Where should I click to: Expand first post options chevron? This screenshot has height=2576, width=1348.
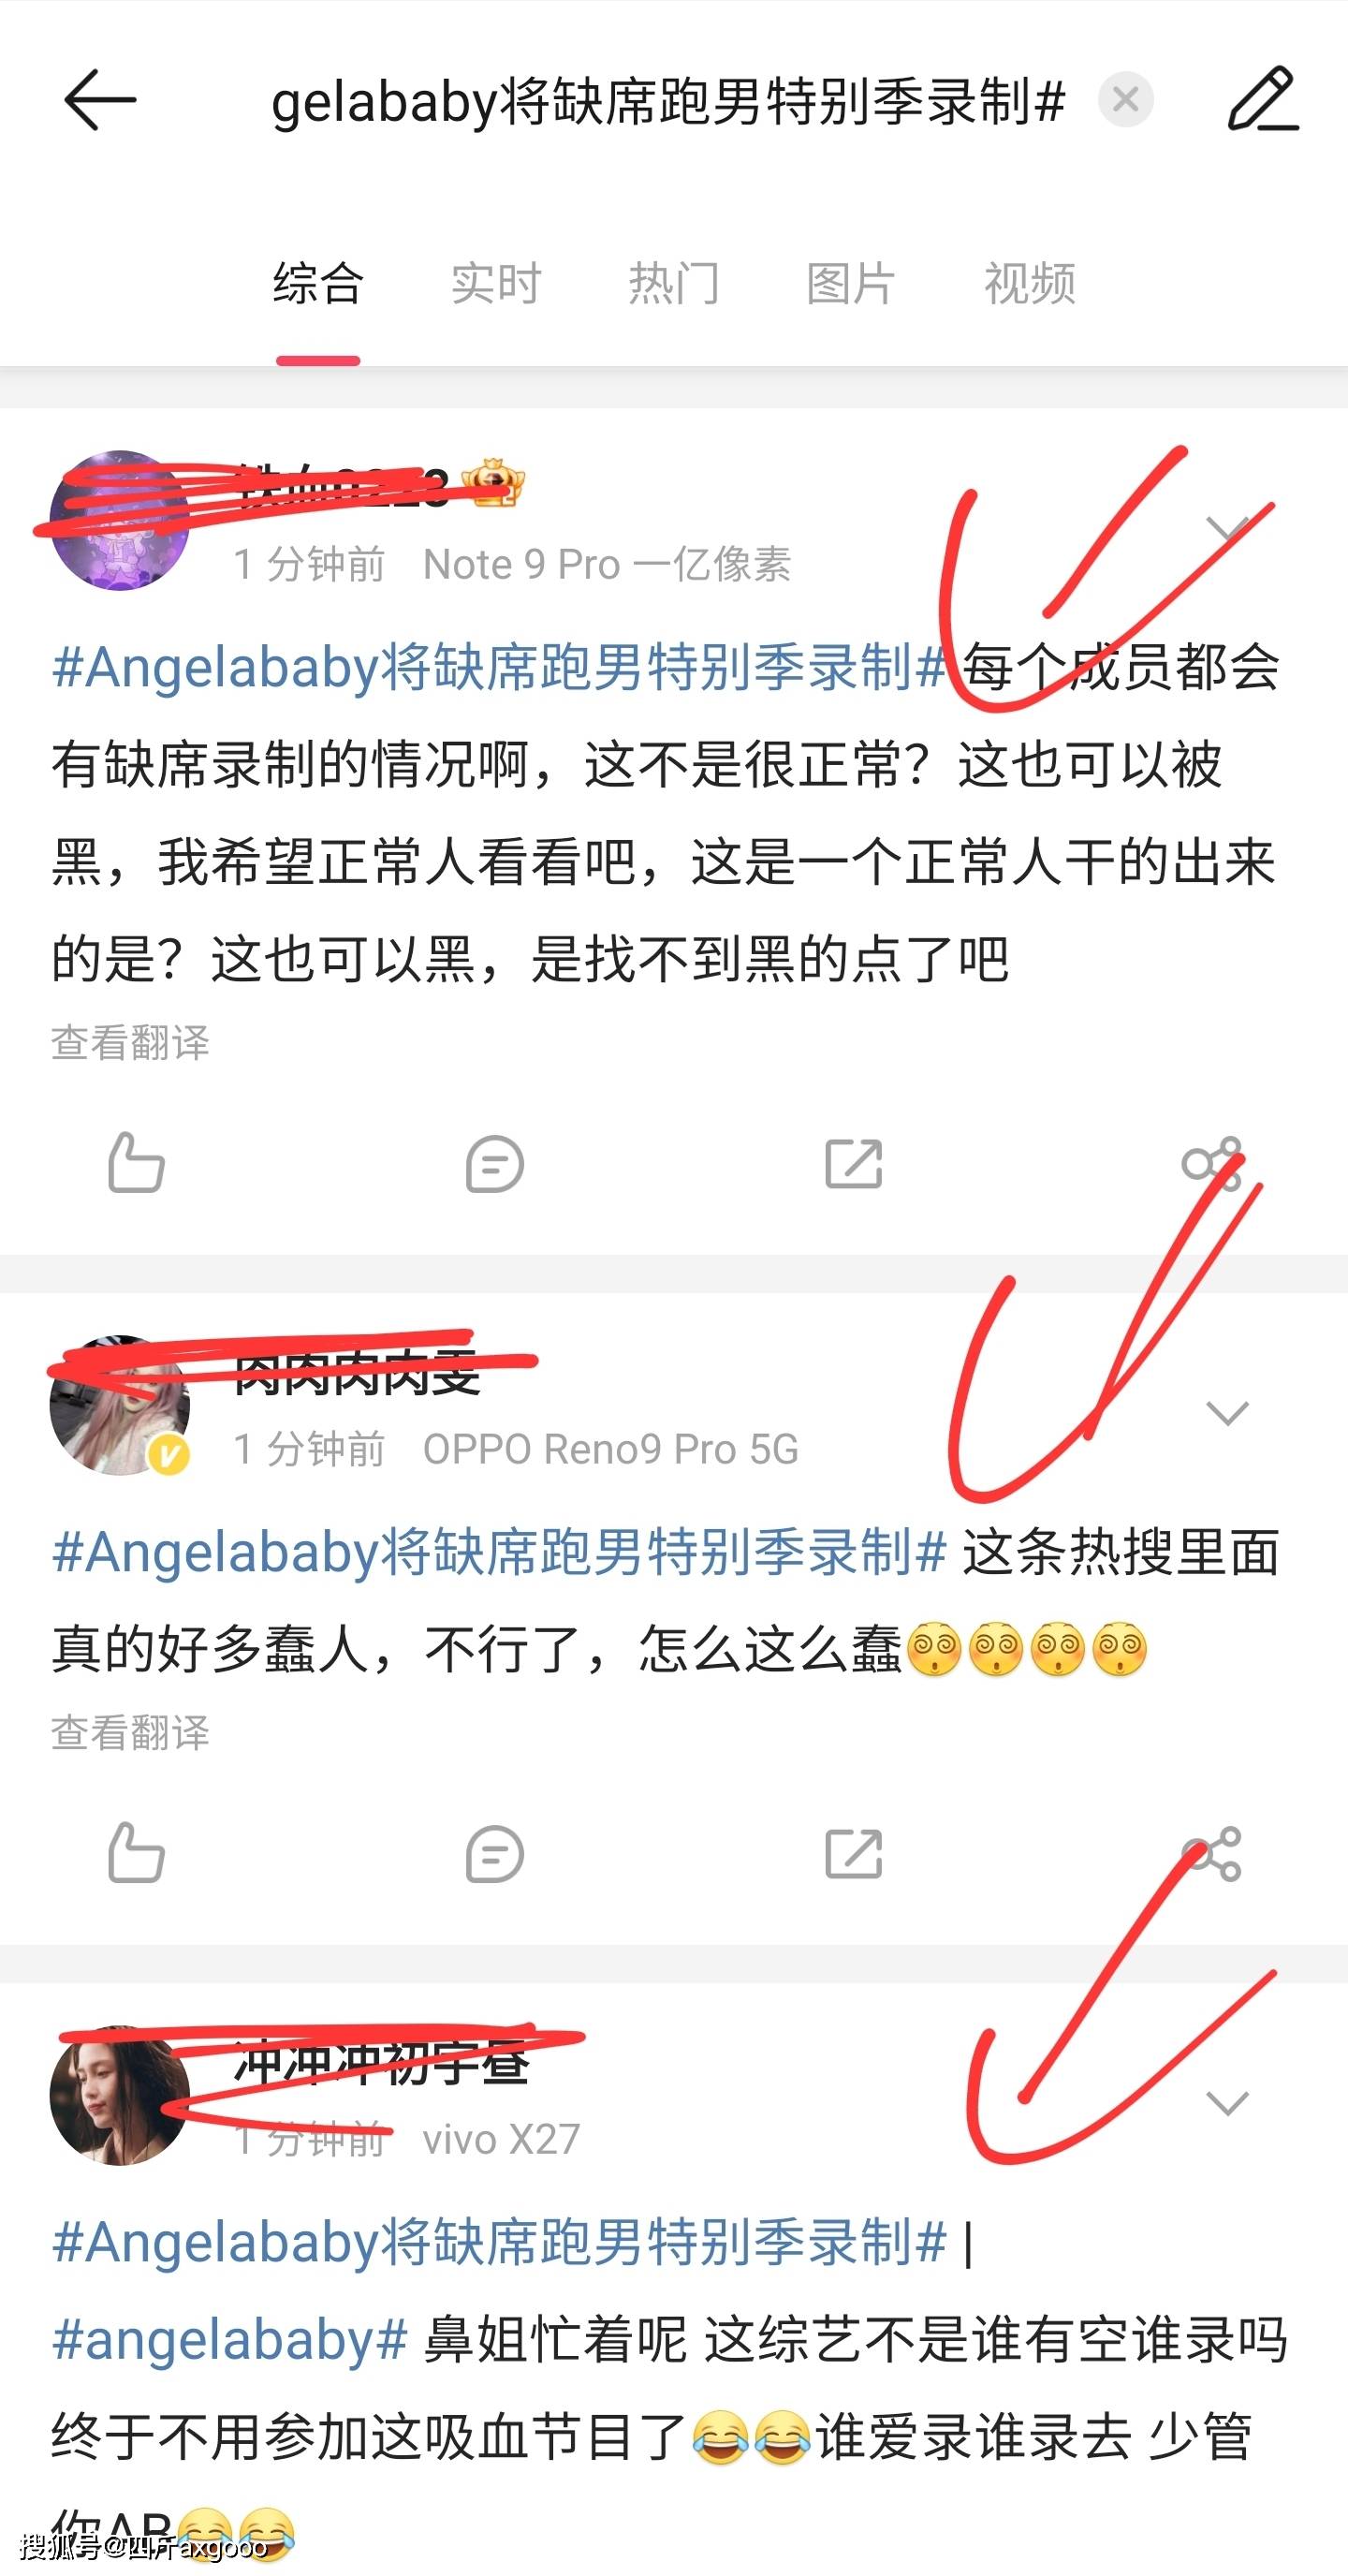pyautogui.click(x=1227, y=528)
